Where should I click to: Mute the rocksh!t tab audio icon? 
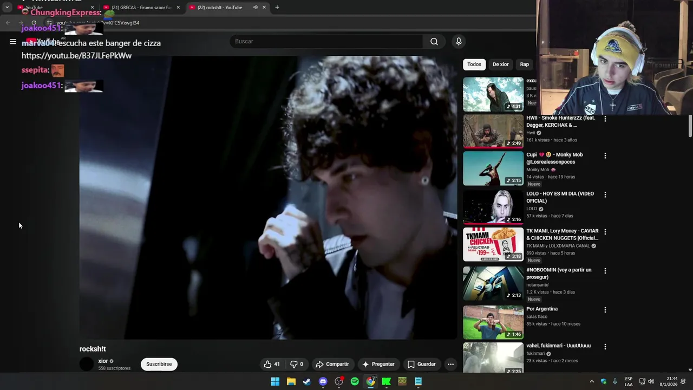pos(255,8)
